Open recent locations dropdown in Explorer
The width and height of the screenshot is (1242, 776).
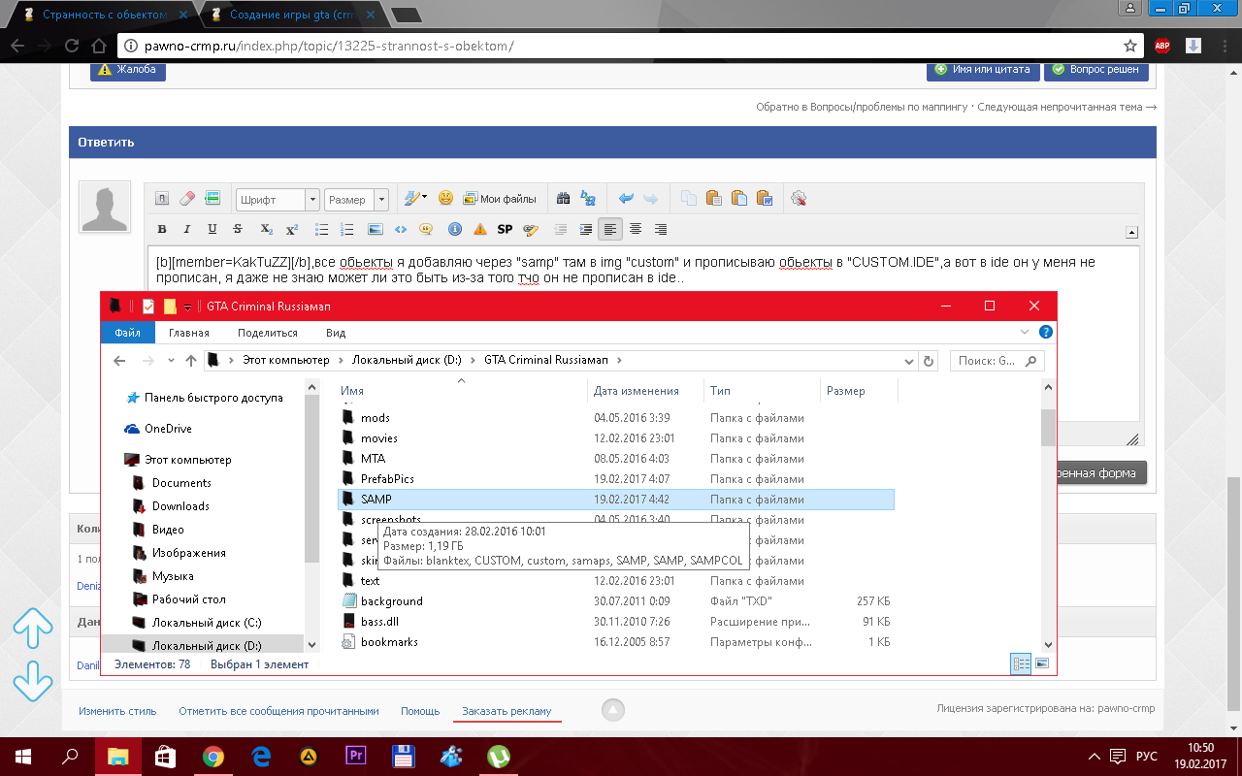pos(171,360)
